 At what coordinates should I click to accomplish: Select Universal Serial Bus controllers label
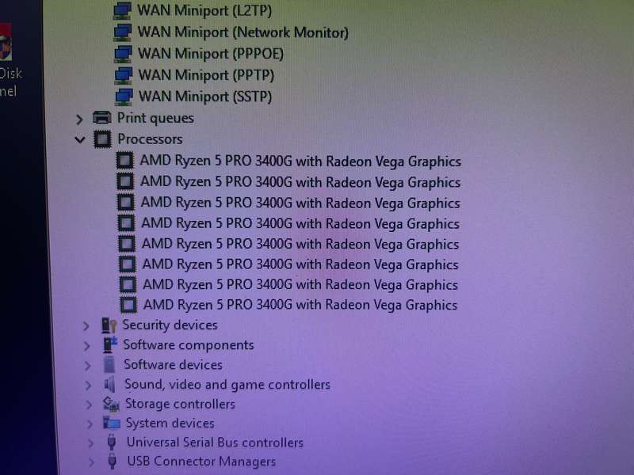[215, 443]
